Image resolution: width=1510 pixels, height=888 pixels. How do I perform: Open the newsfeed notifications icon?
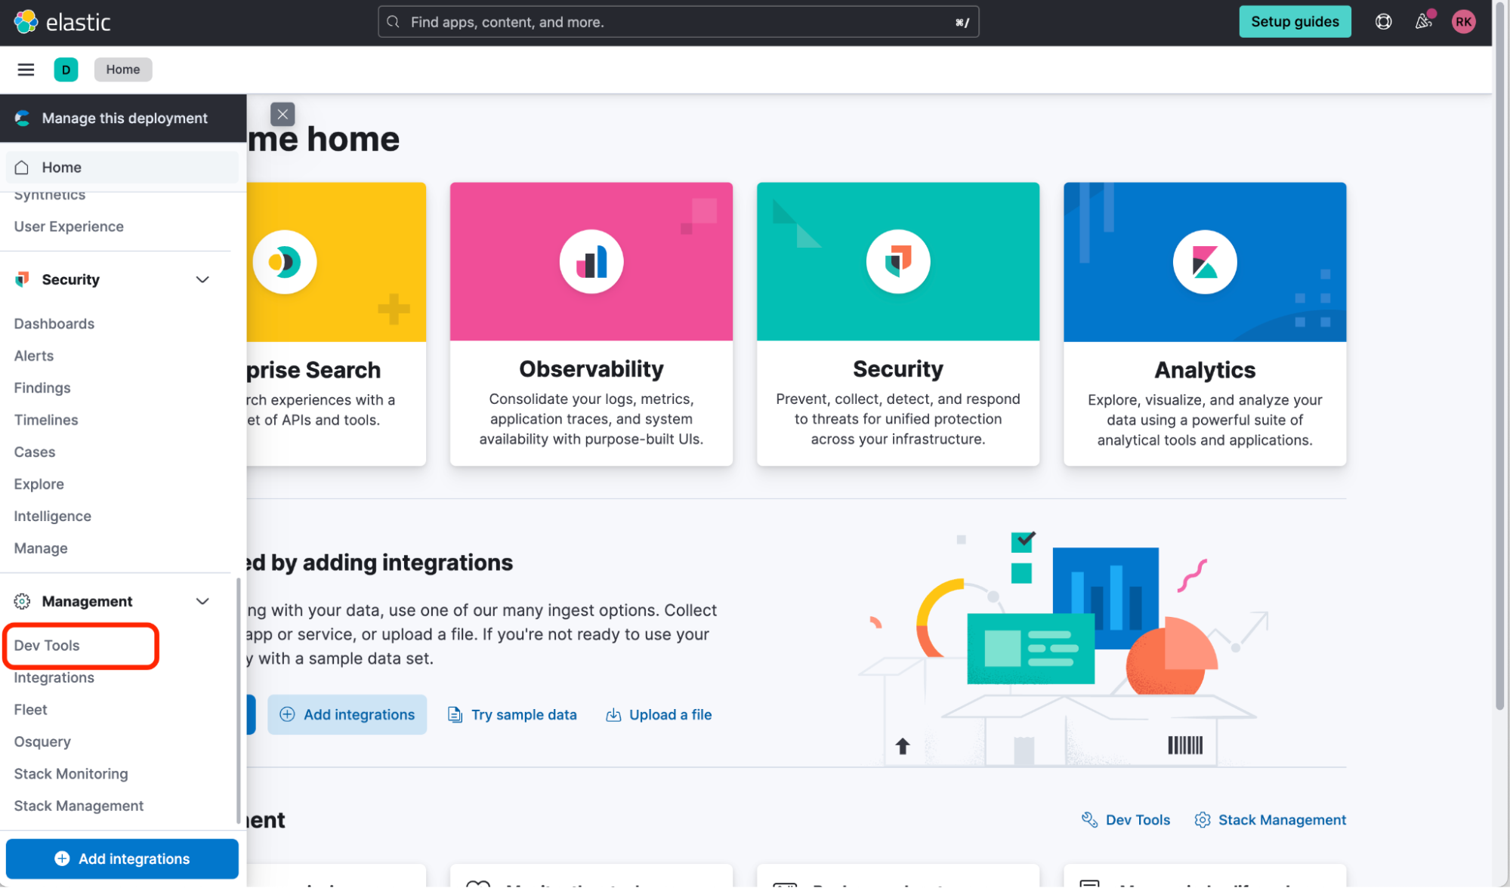pyautogui.click(x=1423, y=21)
